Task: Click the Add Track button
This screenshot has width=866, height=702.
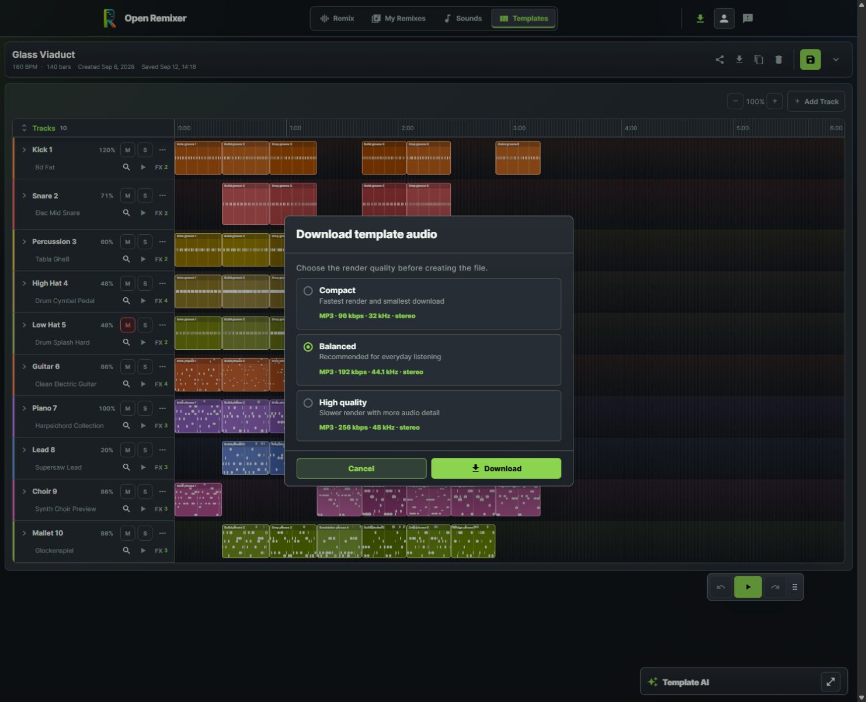Action: pyautogui.click(x=816, y=101)
